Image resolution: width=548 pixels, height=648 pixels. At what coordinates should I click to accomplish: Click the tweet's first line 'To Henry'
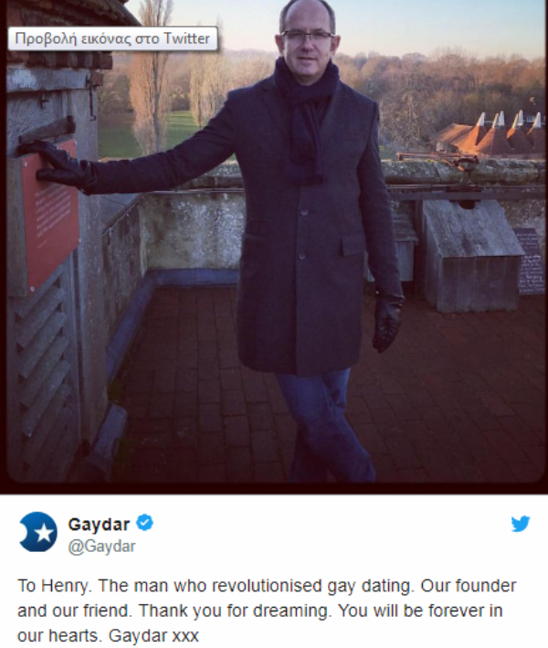click(x=53, y=586)
